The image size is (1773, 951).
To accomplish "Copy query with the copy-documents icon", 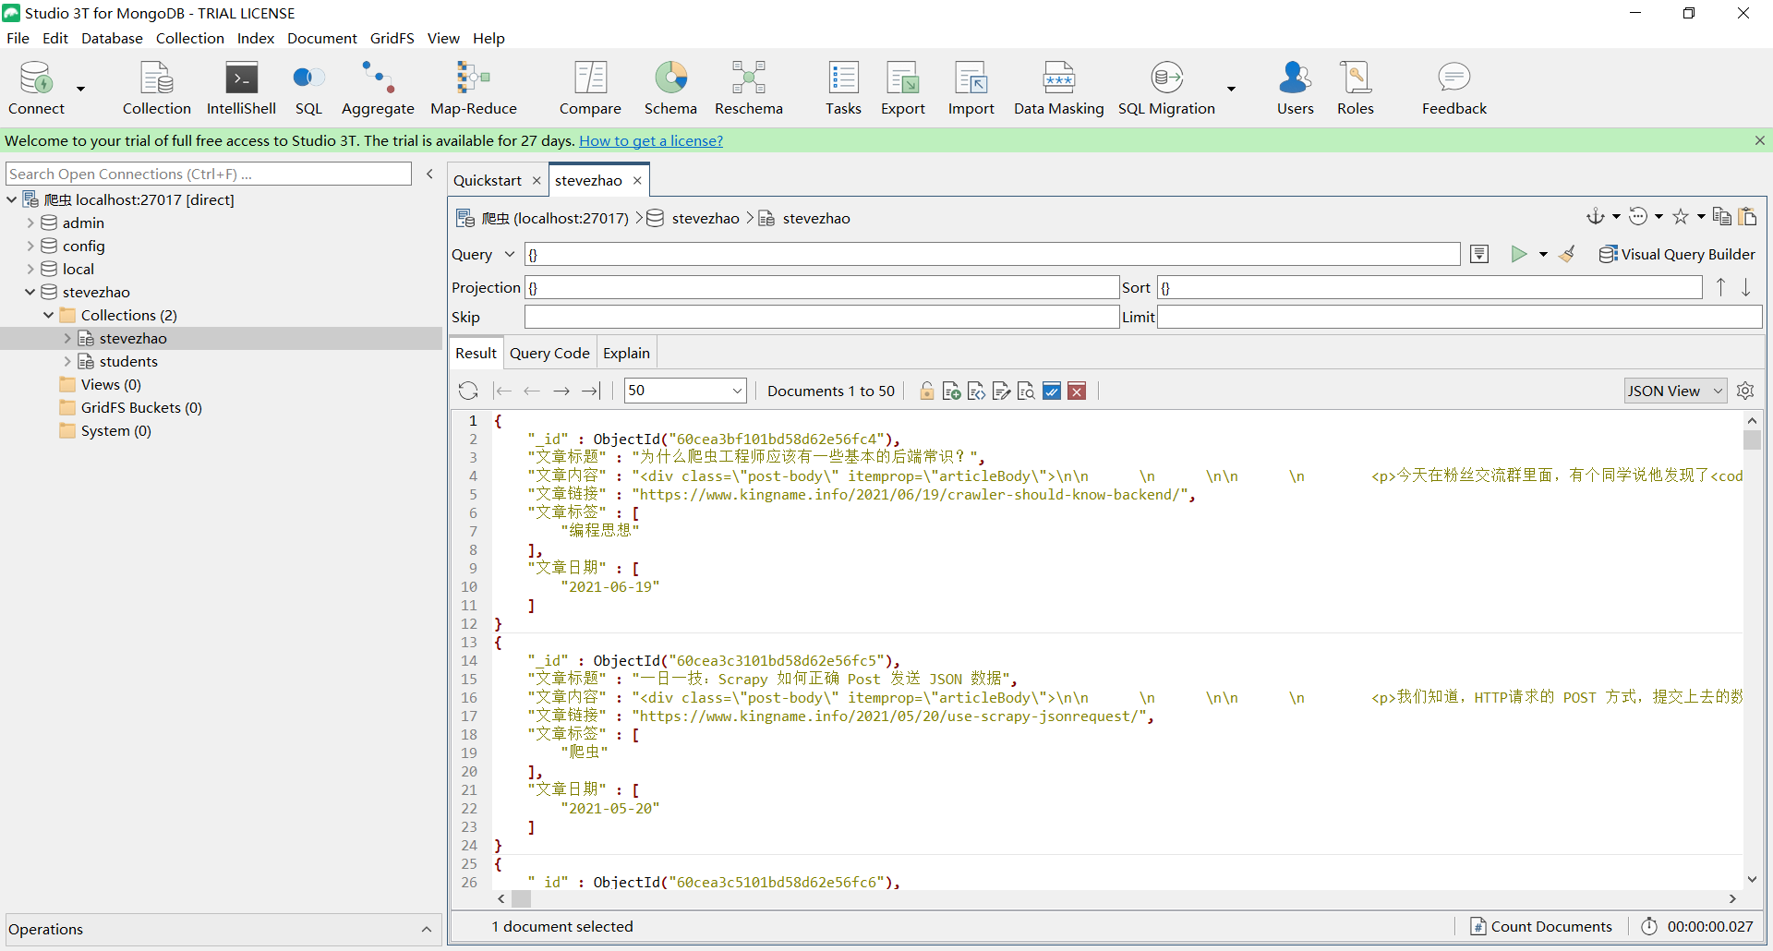I will click(x=1721, y=216).
